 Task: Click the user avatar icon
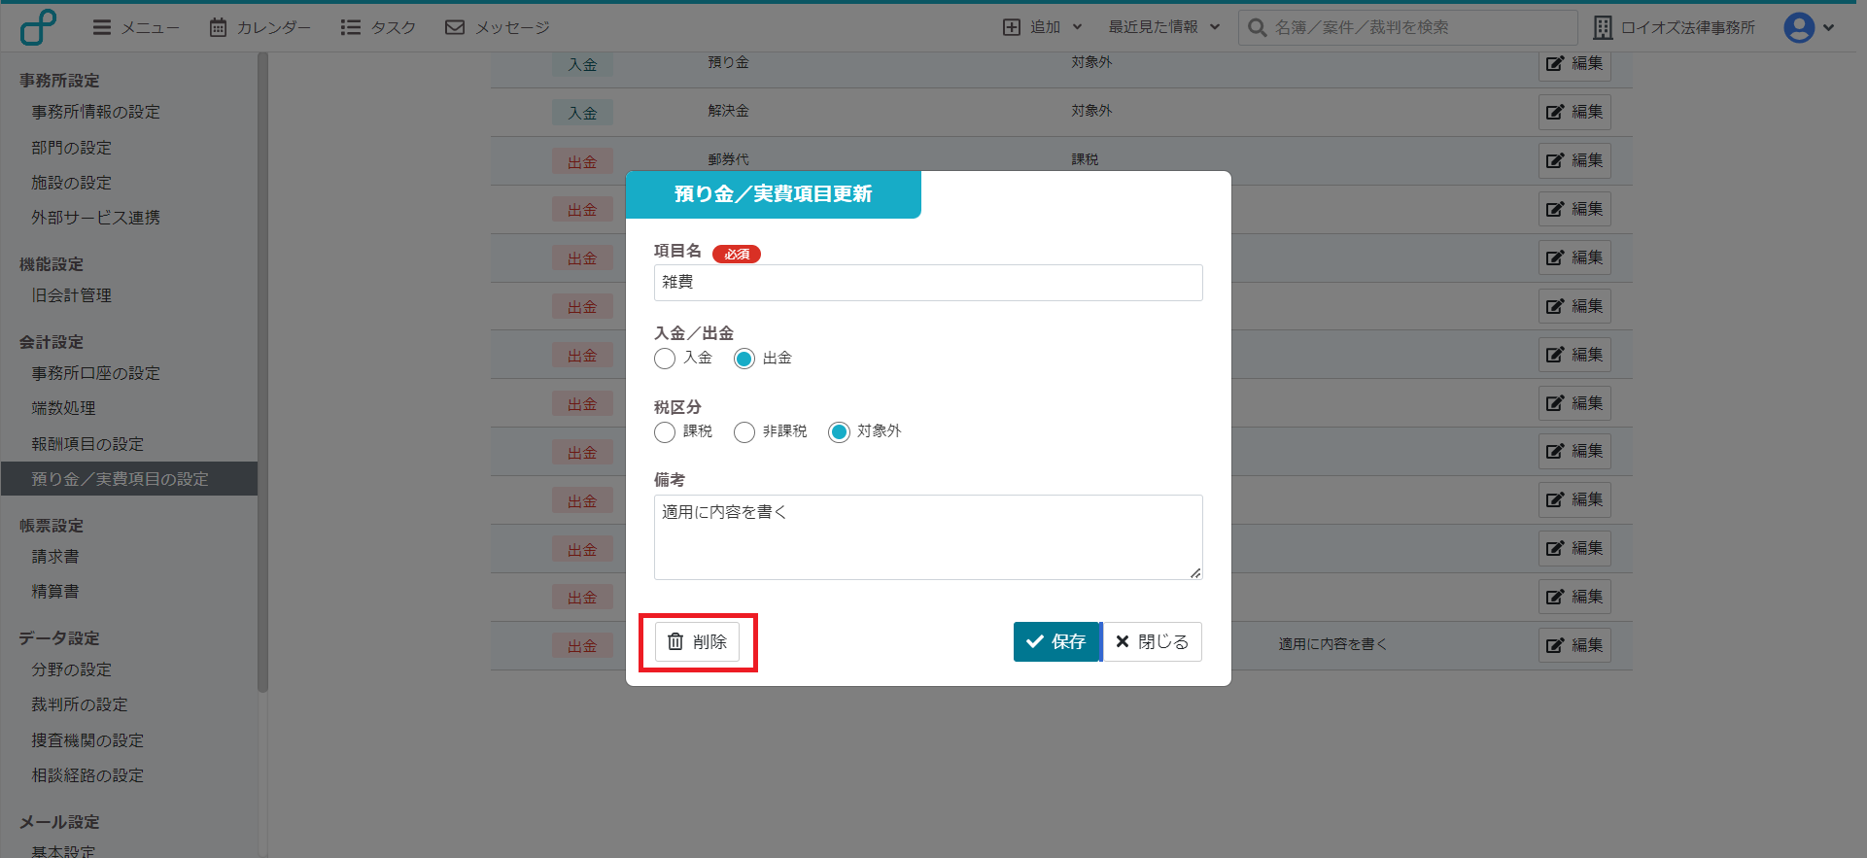(x=1798, y=27)
